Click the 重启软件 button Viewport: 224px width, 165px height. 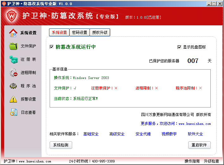tap(199, 145)
